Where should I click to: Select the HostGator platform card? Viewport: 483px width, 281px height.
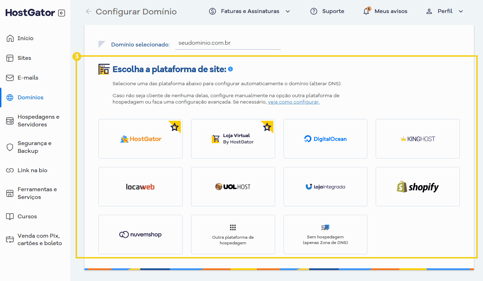coord(140,139)
